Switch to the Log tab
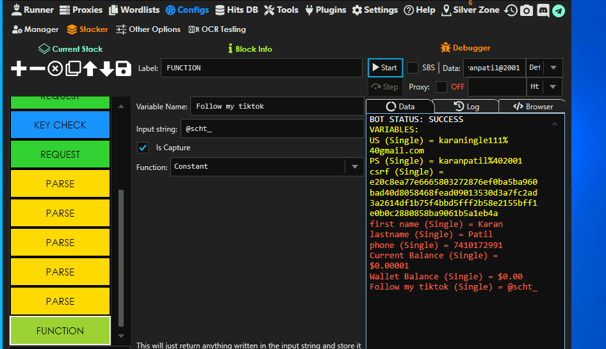 pyautogui.click(x=466, y=107)
